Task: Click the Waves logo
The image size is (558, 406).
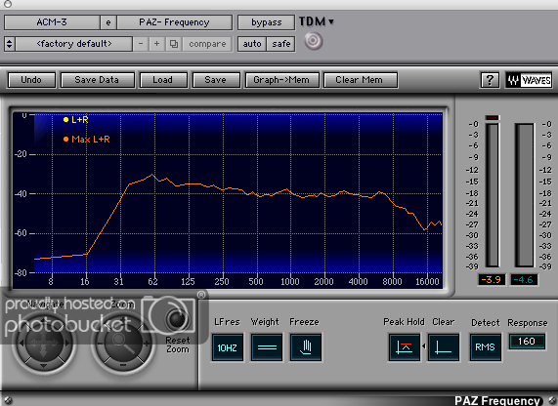Action: point(529,80)
